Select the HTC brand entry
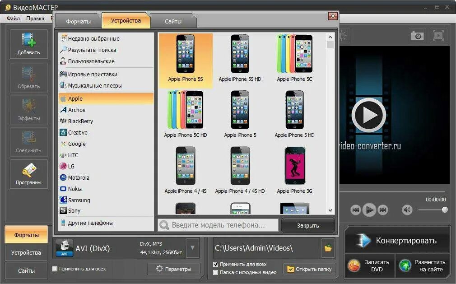 click(106, 155)
